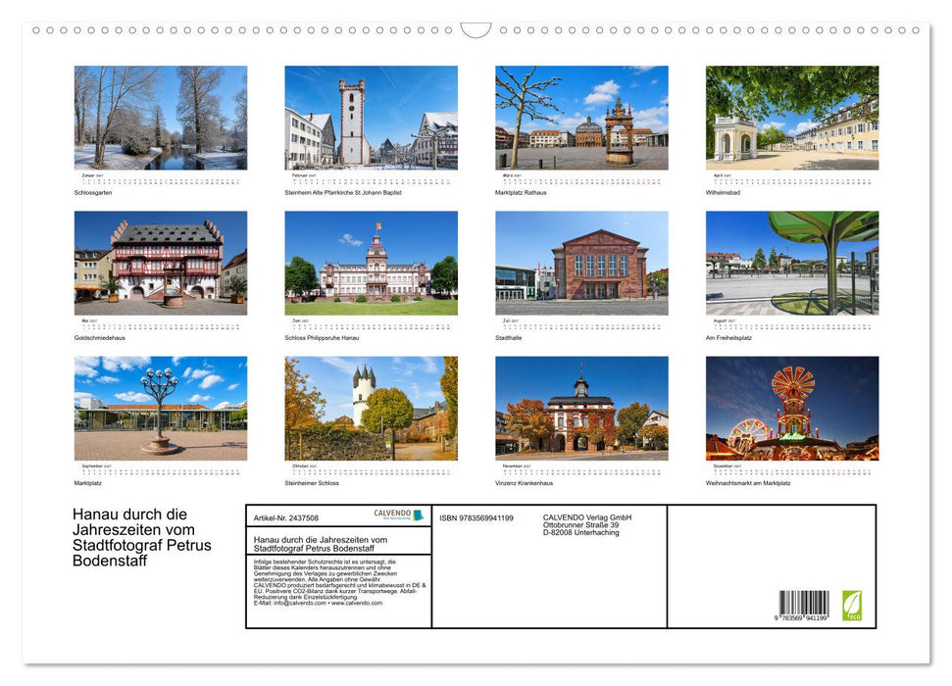The image size is (952, 686).
Task: Click the Steinheimer Schloss autumn photo
Action: point(371,408)
